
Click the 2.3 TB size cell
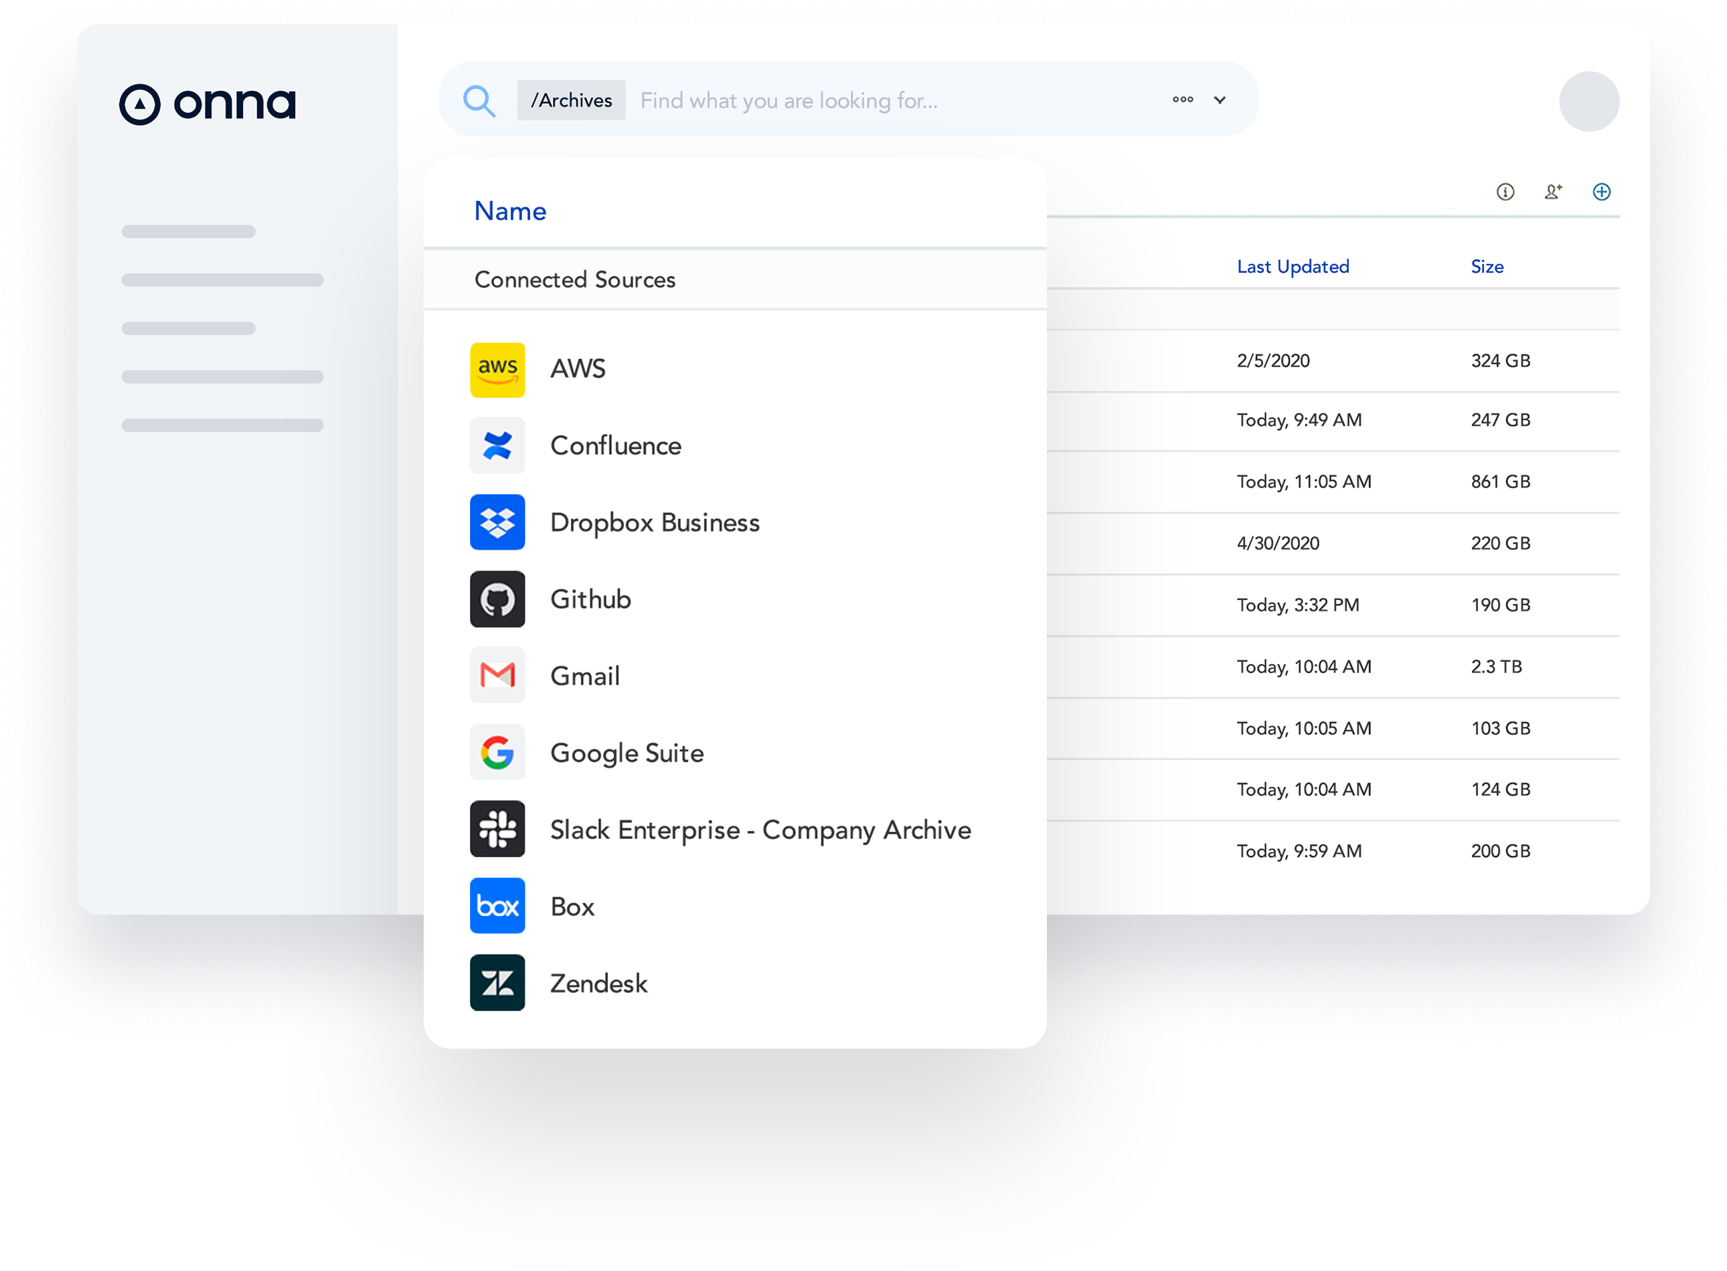[1495, 666]
